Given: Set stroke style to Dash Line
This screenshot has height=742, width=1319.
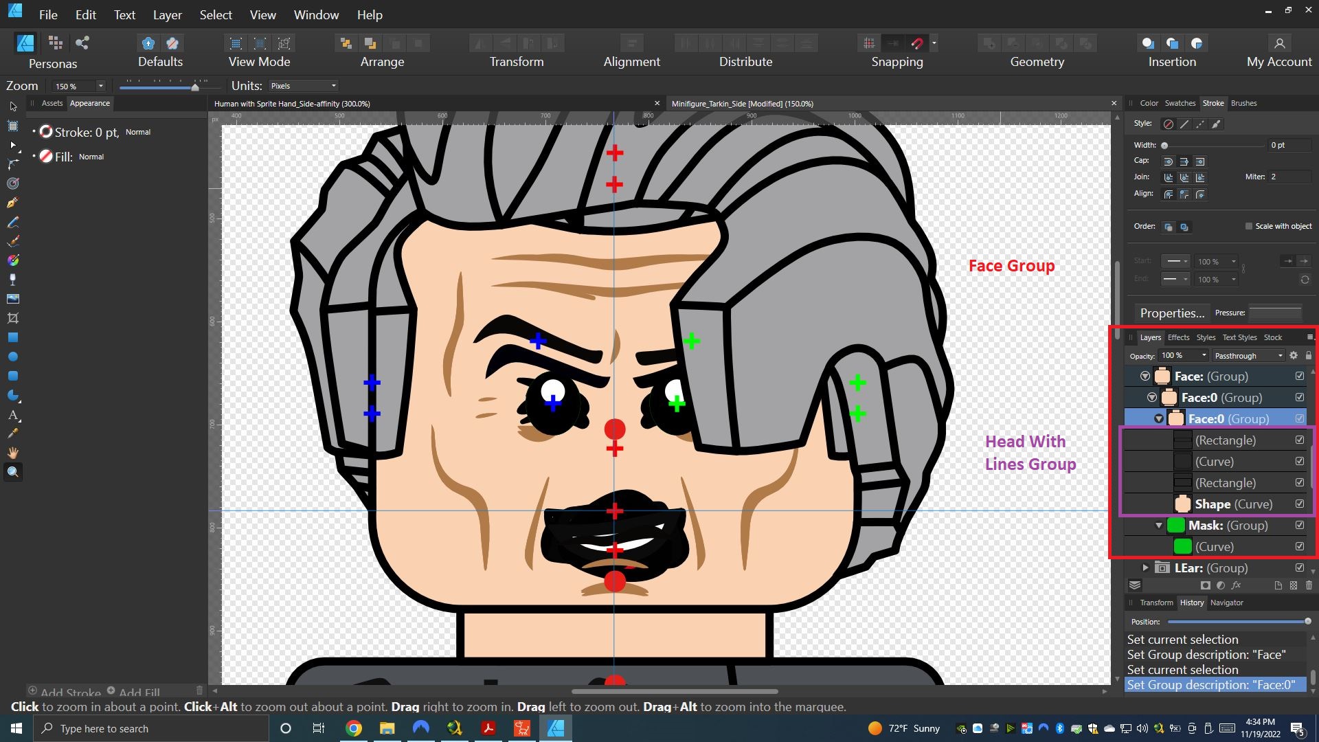Looking at the screenshot, I should tap(1199, 124).
